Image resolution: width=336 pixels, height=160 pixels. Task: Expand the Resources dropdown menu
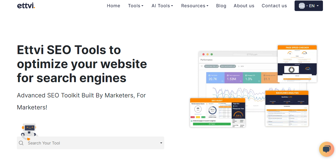pyautogui.click(x=195, y=6)
